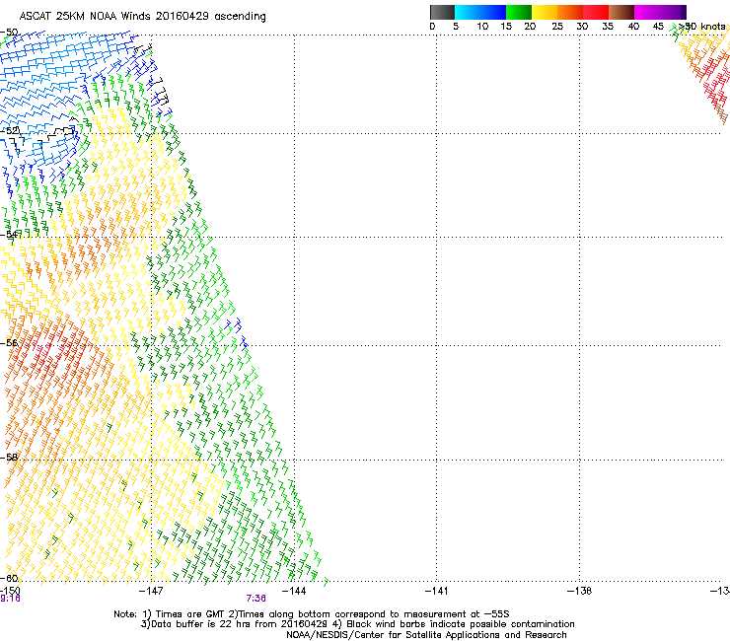Click the NOAA/NESDIS Center for Satellite Applications credit
Screen dimensions: 730x641
[x=426, y=635]
